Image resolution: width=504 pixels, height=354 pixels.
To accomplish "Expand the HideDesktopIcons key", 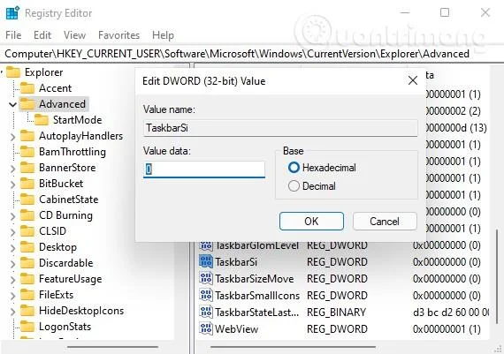I will click(x=13, y=312).
